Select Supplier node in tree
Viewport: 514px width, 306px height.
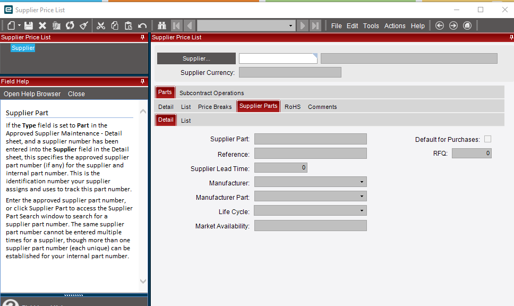click(23, 48)
